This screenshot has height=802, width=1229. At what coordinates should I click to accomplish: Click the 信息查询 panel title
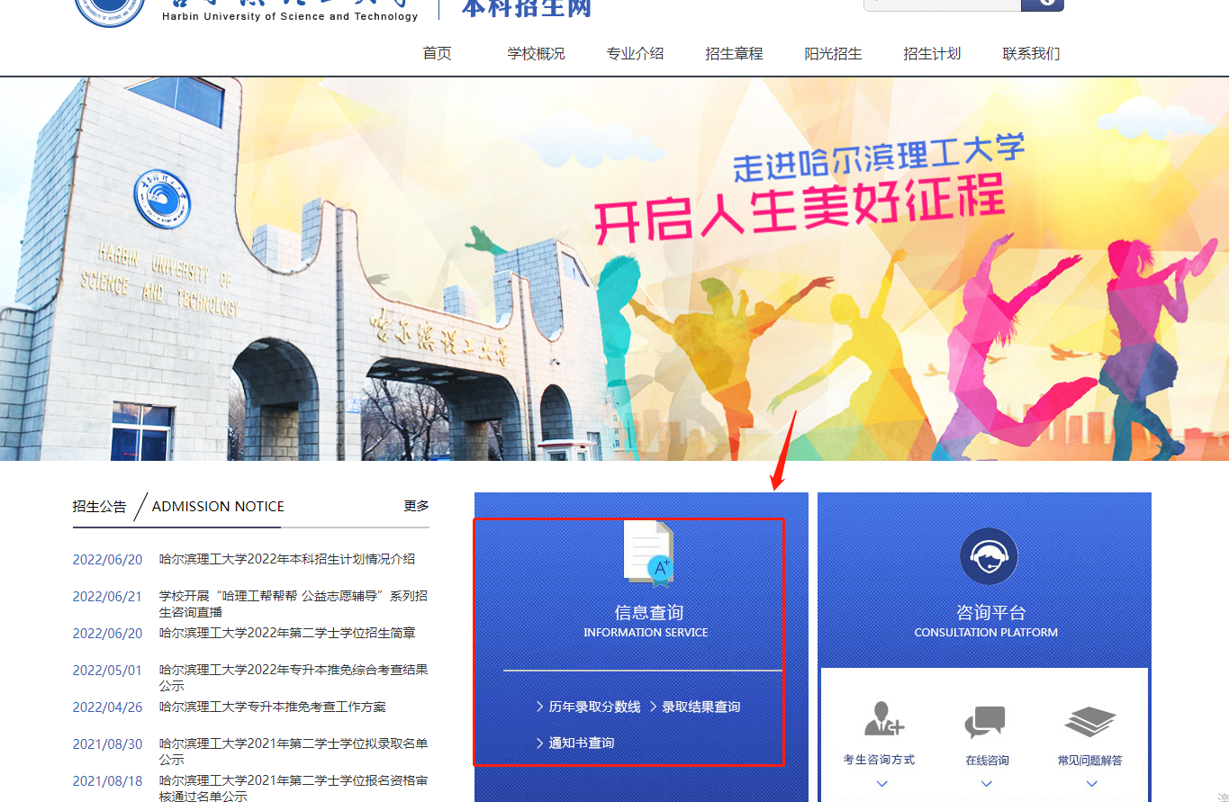point(649,613)
